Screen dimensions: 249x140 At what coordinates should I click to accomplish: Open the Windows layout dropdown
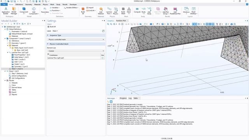coord(186,10)
